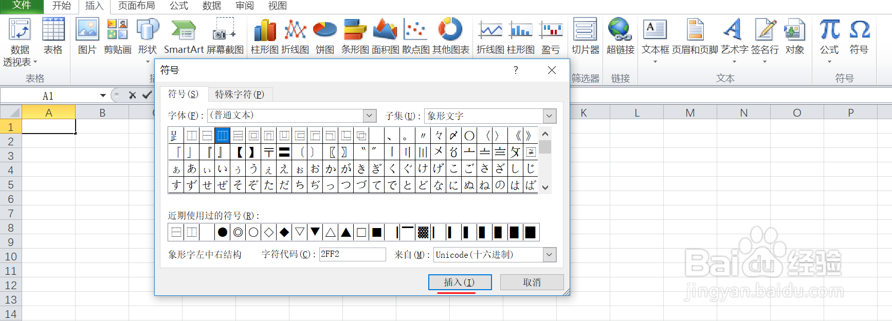Insert a Text Box
Screen dimensions: 892x321
tap(656, 40)
